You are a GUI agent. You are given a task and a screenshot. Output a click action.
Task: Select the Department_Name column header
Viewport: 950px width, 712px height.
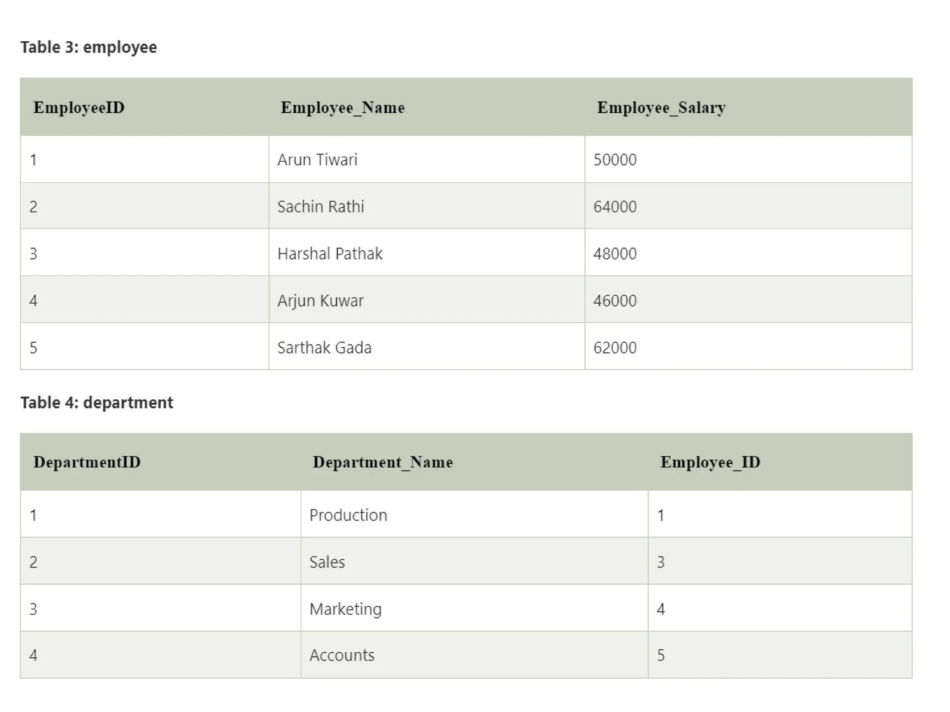click(x=383, y=462)
